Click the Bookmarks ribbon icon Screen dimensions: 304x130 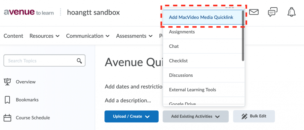[x=7, y=100]
